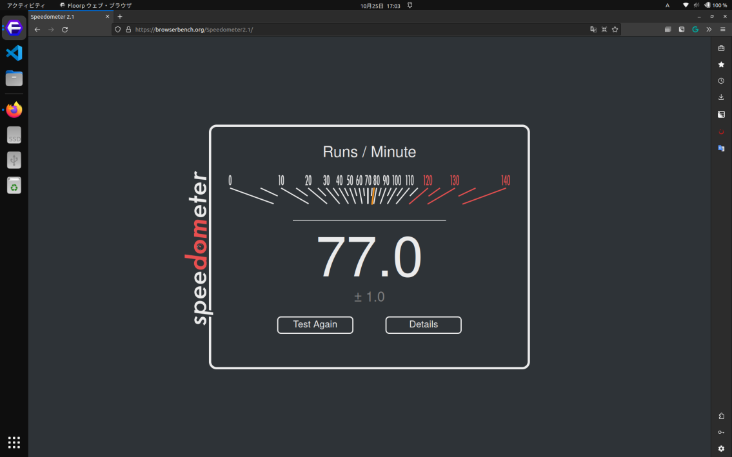Screen dimensions: 732x457
Task: Switch to the Speedometer 2.1 tab
Action: pyautogui.click(x=64, y=16)
